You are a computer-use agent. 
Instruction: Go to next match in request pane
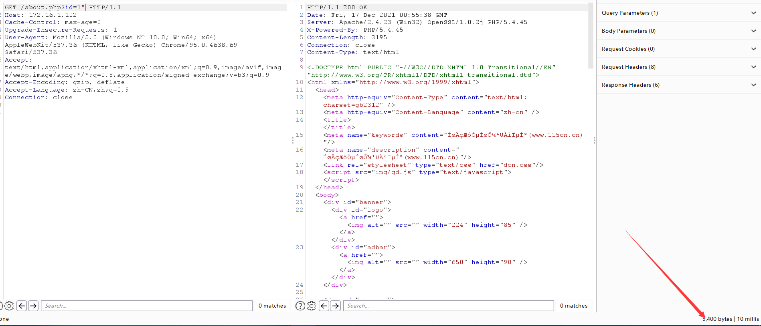pos(33,306)
